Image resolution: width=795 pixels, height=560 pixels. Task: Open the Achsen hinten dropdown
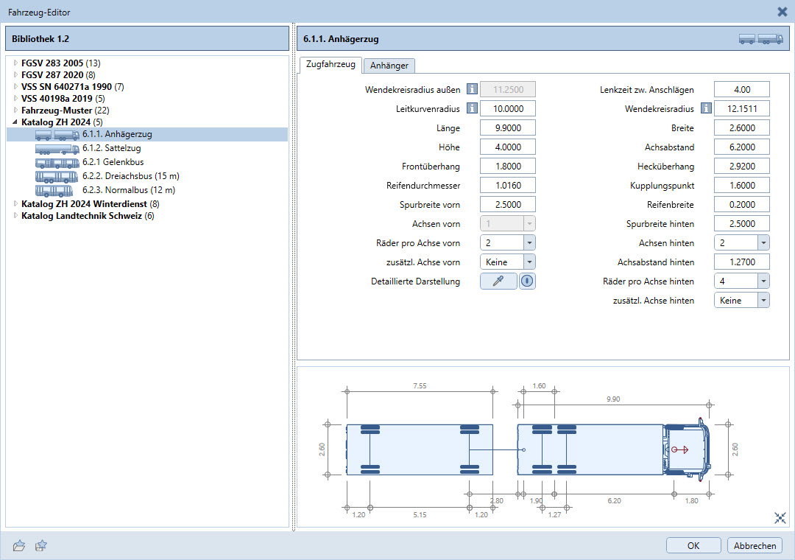point(763,242)
